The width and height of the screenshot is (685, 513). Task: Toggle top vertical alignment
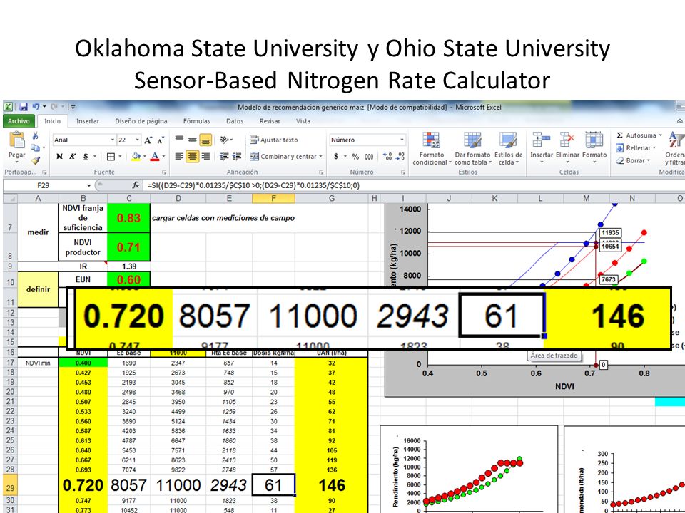pyautogui.click(x=179, y=140)
